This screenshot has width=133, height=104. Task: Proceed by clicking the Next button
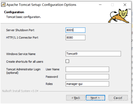pyautogui.click(x=96, y=98)
